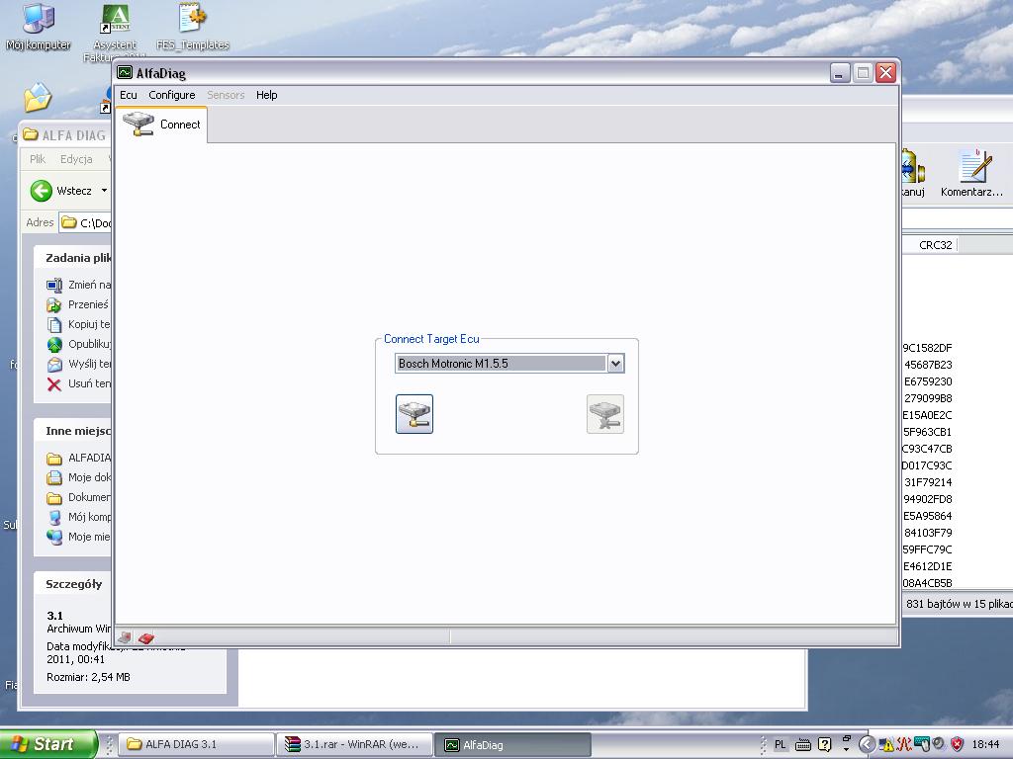Click the connect to ECU button
This screenshot has height=759, width=1013.
pyautogui.click(x=414, y=414)
